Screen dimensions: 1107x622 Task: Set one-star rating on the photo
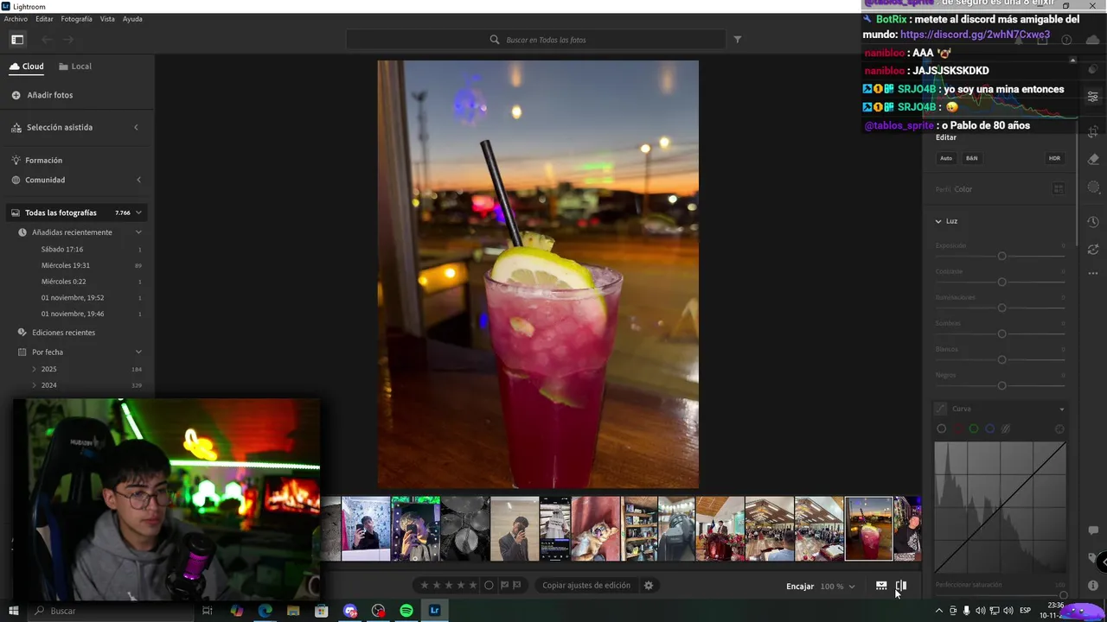click(x=424, y=585)
